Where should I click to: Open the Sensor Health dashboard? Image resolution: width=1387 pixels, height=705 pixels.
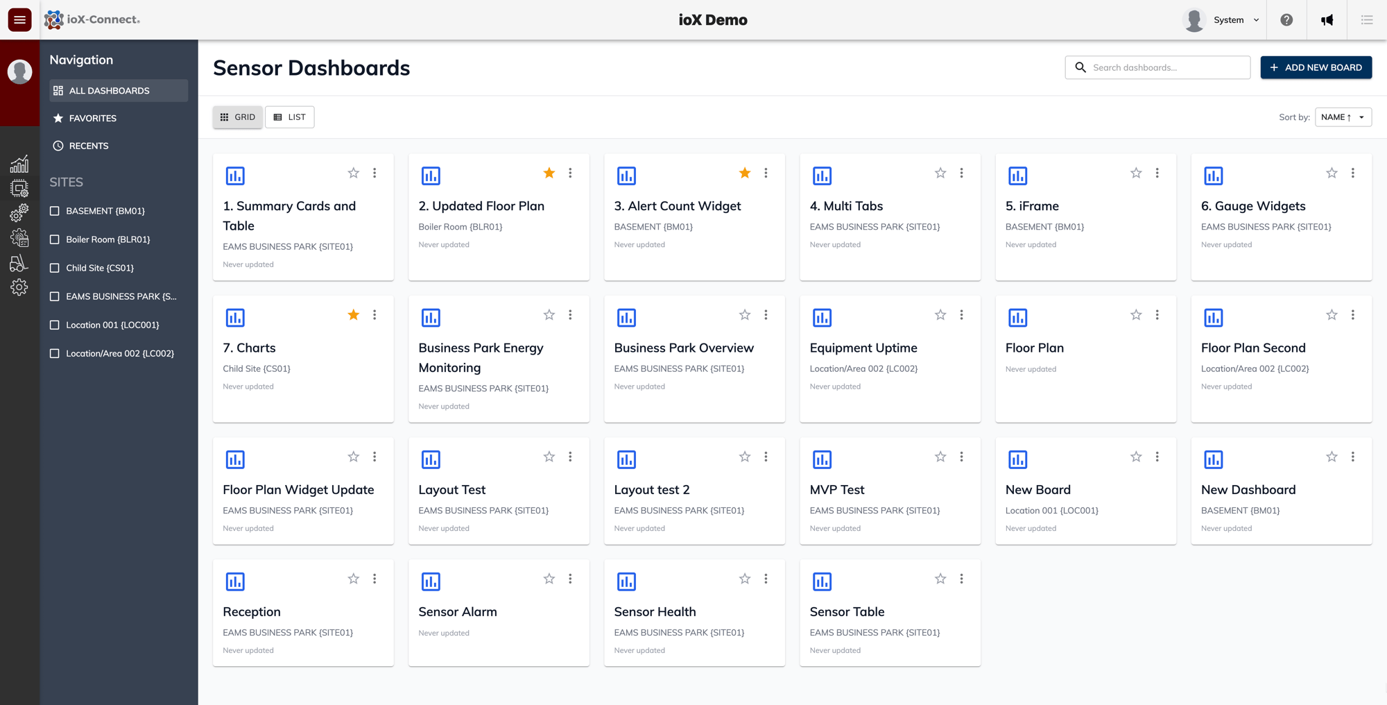pyautogui.click(x=655, y=611)
